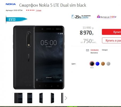Open the Самовывоз pickup link
This screenshot has width=121, height=107.
[95, 50]
